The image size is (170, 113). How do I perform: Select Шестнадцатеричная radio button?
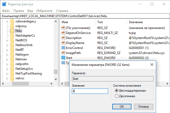click(116, 91)
